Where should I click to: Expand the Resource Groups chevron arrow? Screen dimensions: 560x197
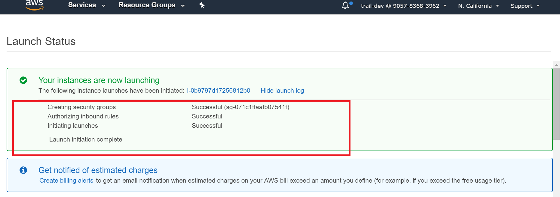point(183,6)
